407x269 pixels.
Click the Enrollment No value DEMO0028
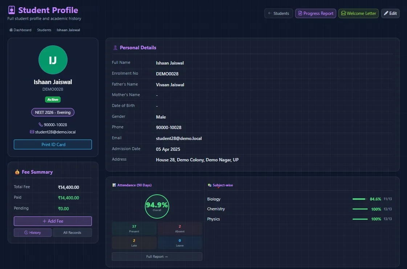click(167, 74)
